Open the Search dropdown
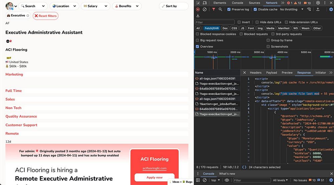This screenshot has height=185, width=334. pyautogui.click(x=33, y=6)
